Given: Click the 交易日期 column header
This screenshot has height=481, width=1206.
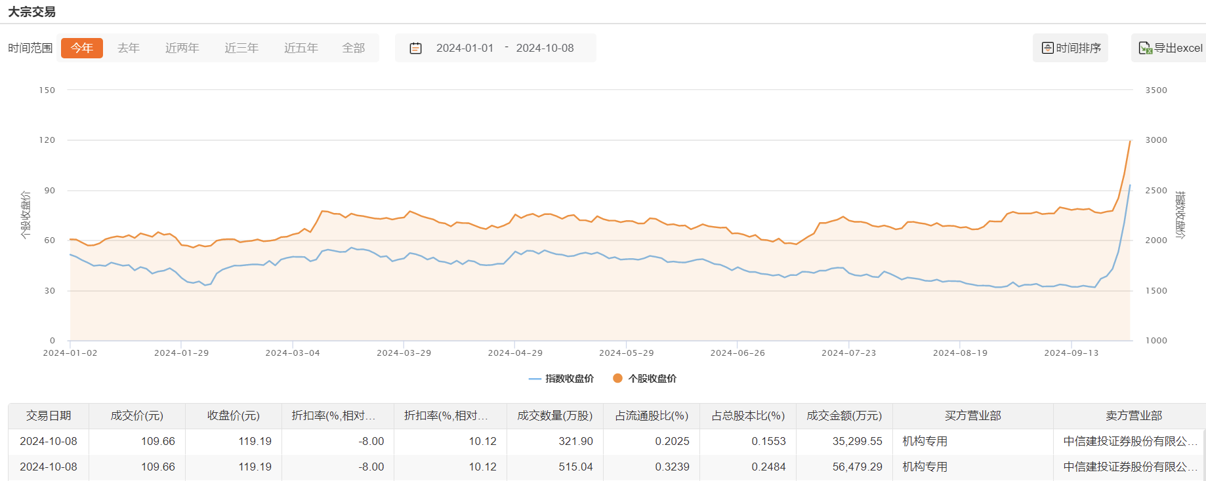Looking at the screenshot, I should click(x=49, y=416).
